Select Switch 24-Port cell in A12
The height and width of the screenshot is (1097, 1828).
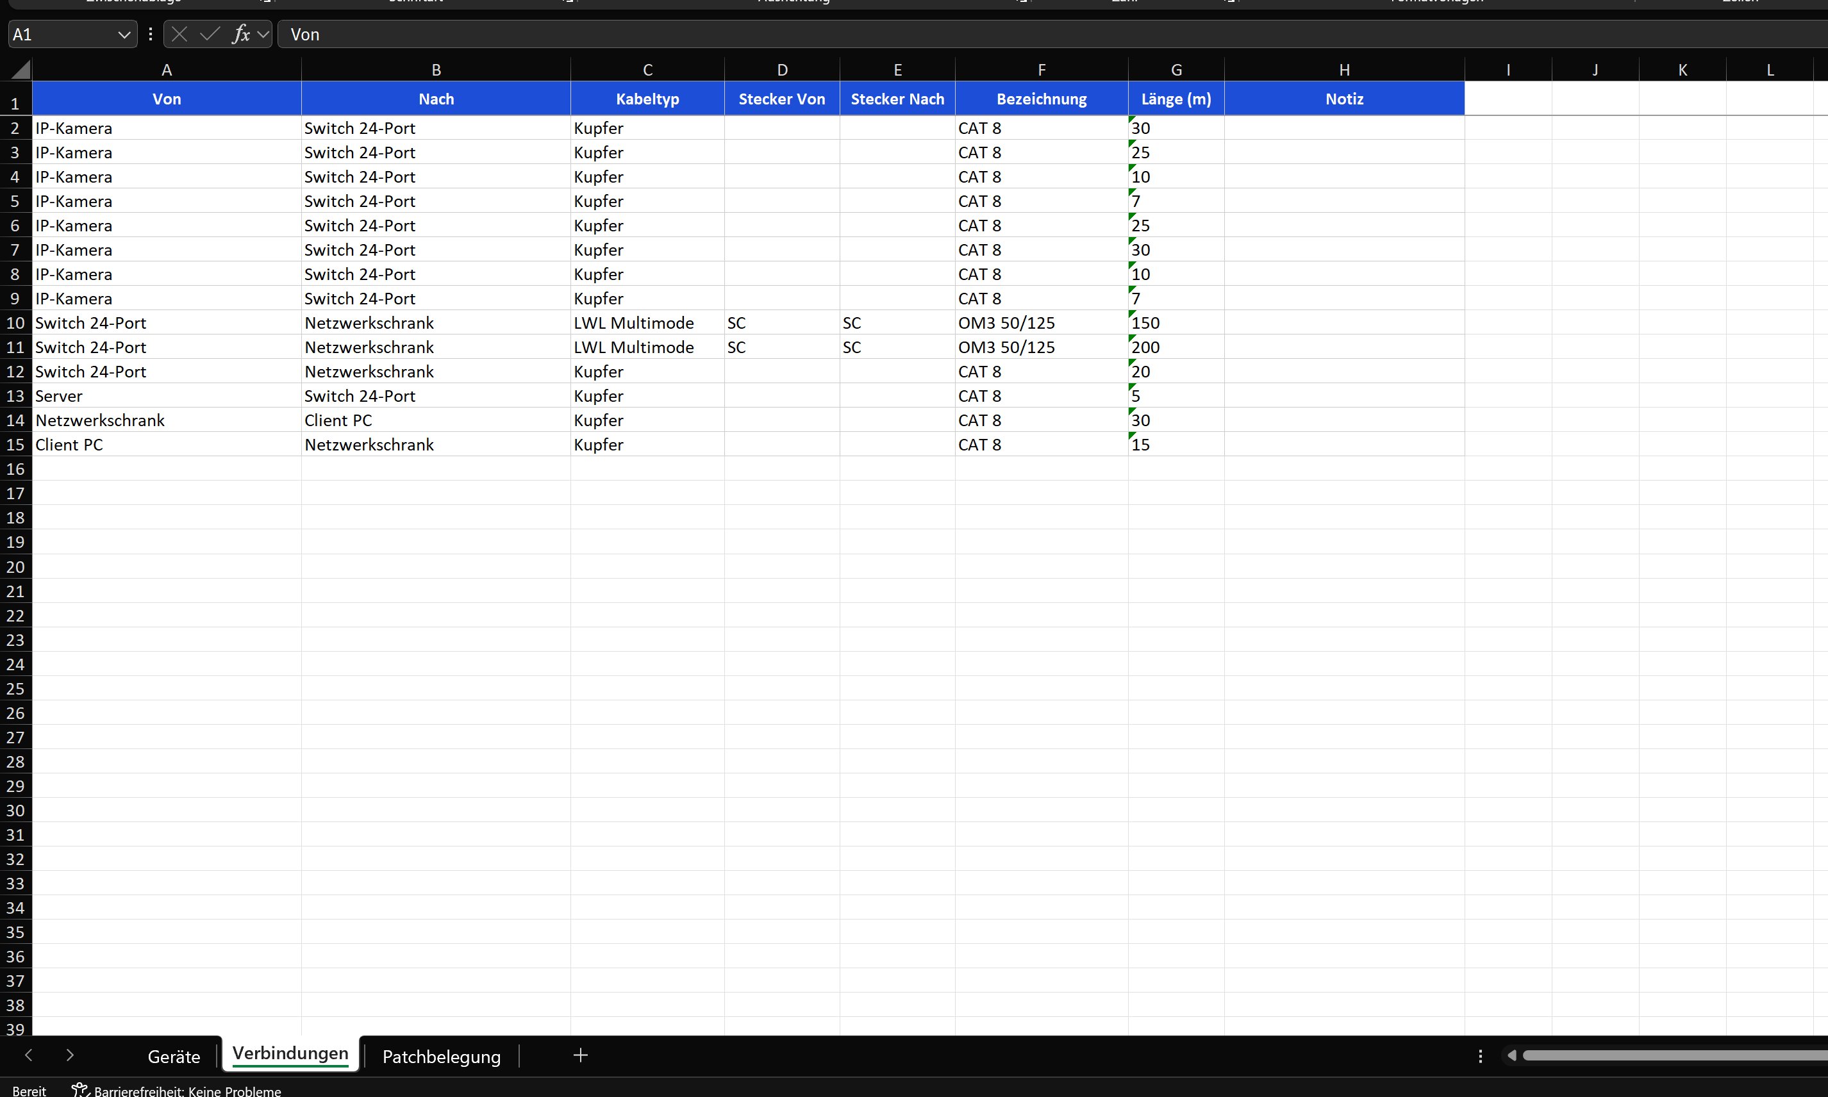click(x=167, y=372)
